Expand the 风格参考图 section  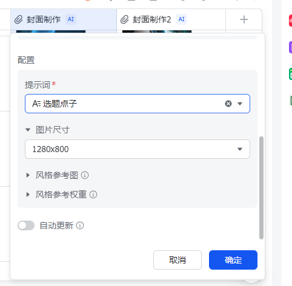(28, 175)
